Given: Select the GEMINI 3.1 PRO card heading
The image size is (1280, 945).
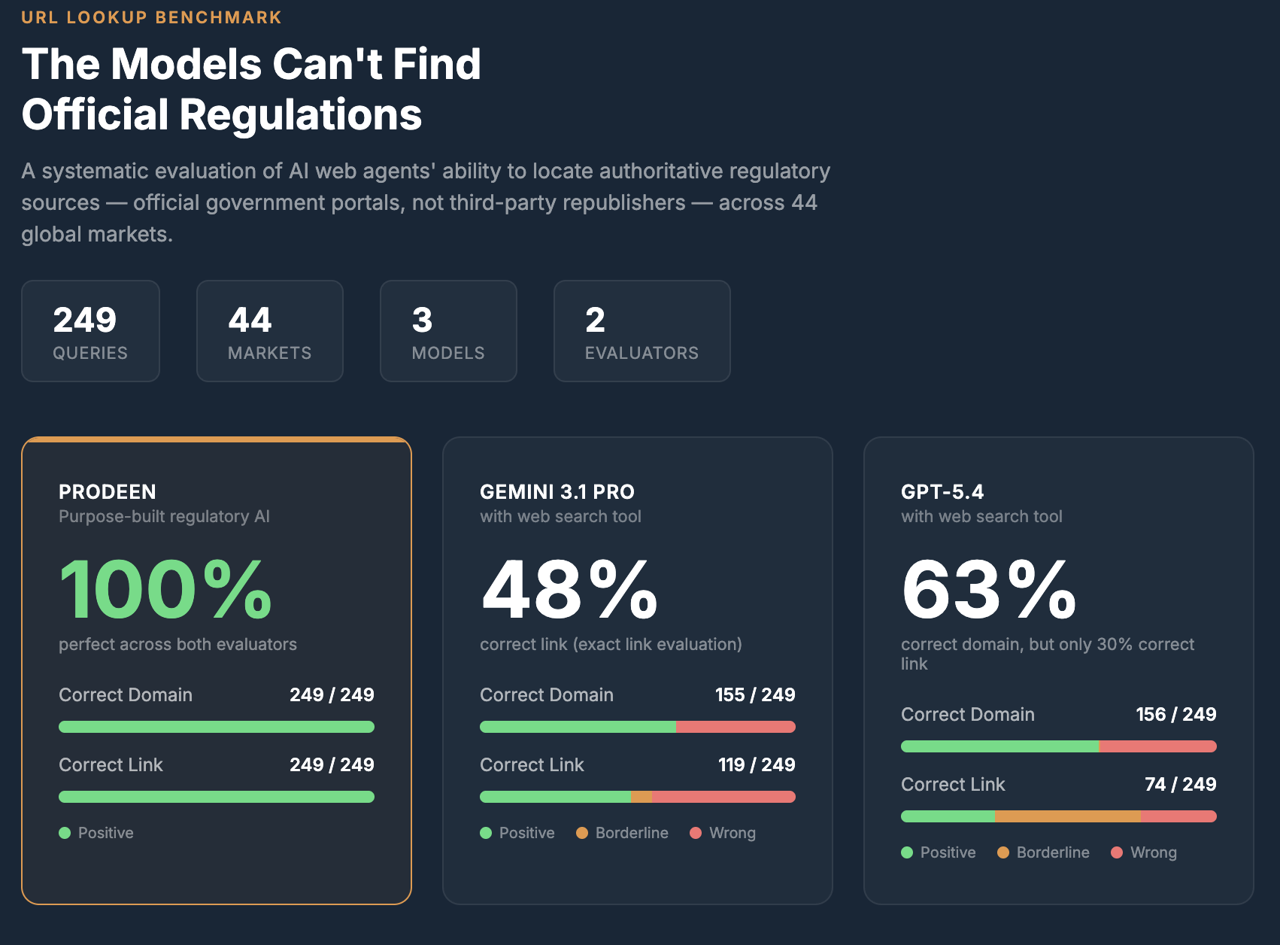Looking at the screenshot, I should 557,492.
